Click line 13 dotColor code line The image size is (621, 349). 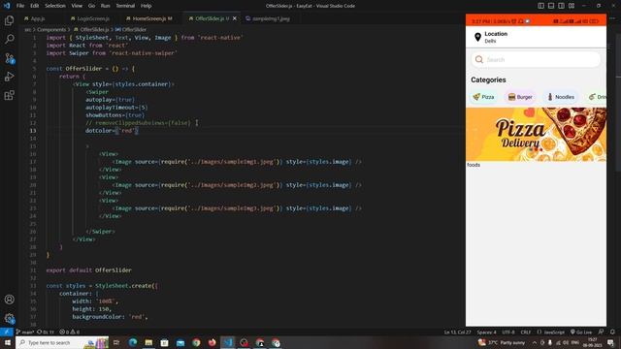pyautogui.click(x=112, y=131)
